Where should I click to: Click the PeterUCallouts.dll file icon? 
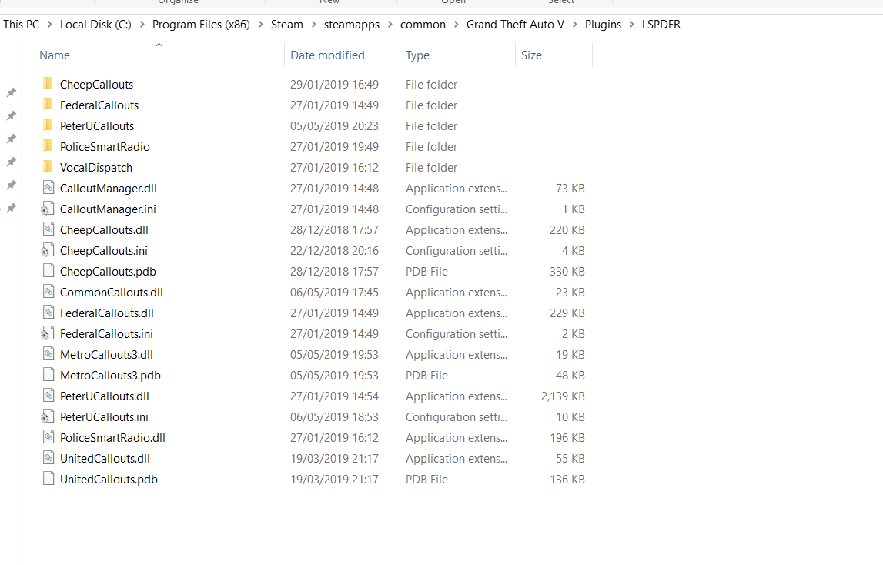48,396
